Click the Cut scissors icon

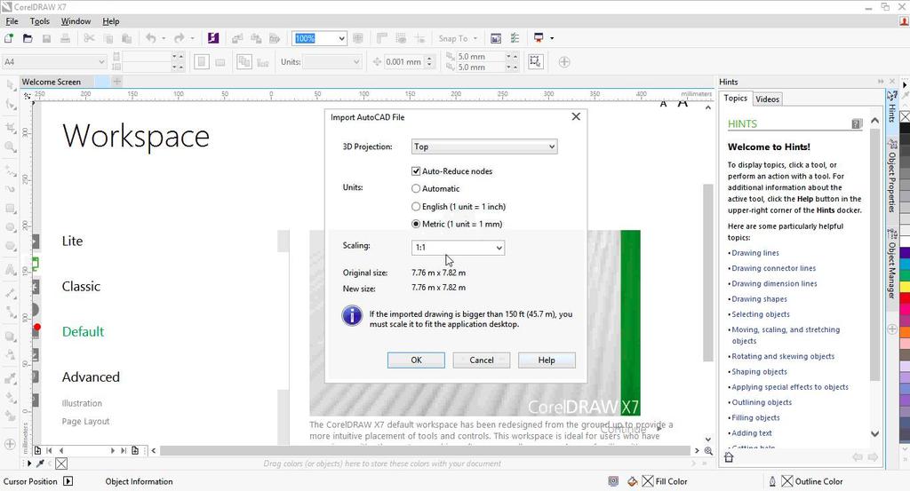pyautogui.click(x=89, y=38)
